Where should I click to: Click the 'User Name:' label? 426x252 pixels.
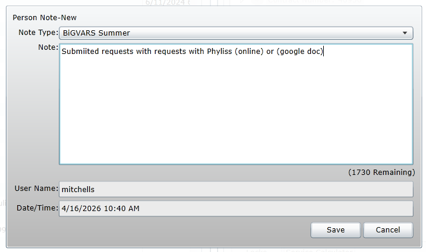tap(36, 188)
